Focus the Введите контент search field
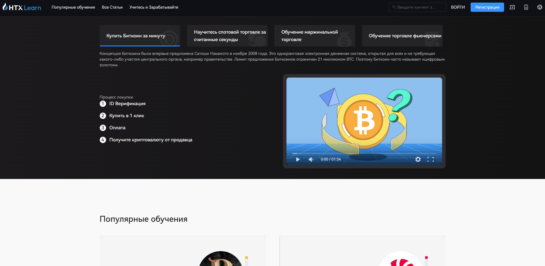 tap(417, 7)
